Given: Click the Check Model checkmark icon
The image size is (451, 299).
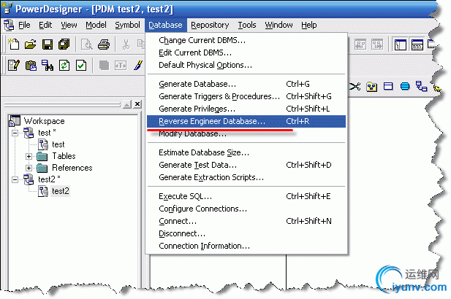Looking at the screenshot, I should (x=81, y=66).
